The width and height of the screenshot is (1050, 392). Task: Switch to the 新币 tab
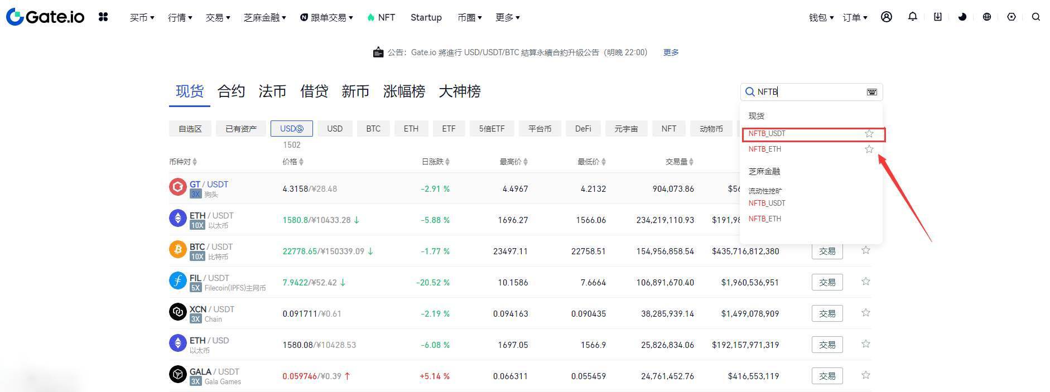tap(355, 91)
